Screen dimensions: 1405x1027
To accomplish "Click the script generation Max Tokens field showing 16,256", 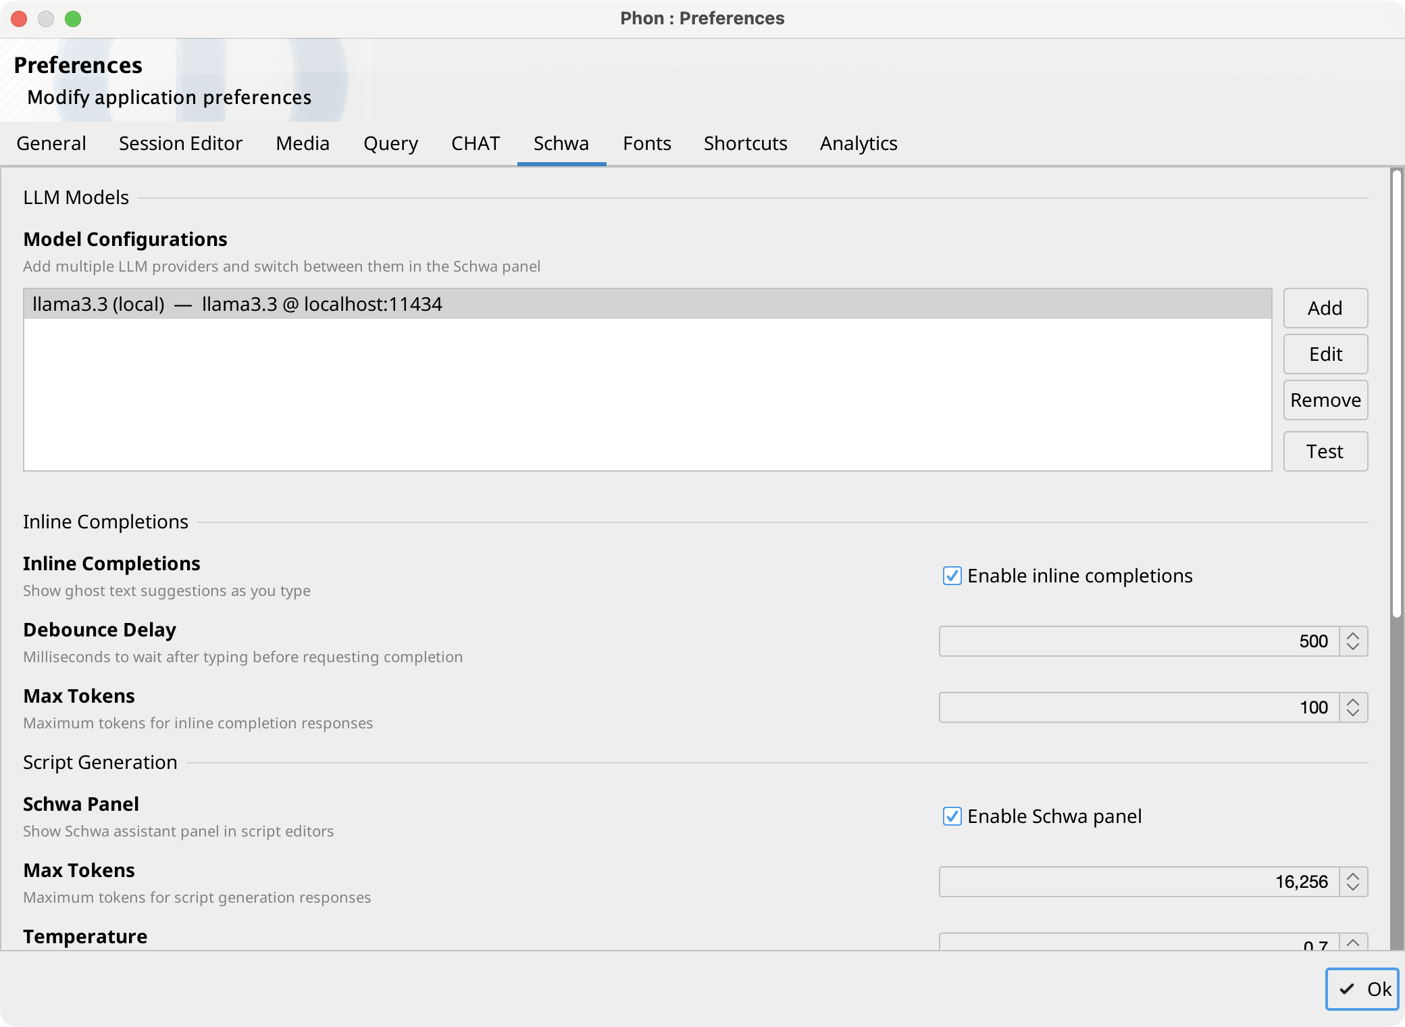I will click(1139, 882).
